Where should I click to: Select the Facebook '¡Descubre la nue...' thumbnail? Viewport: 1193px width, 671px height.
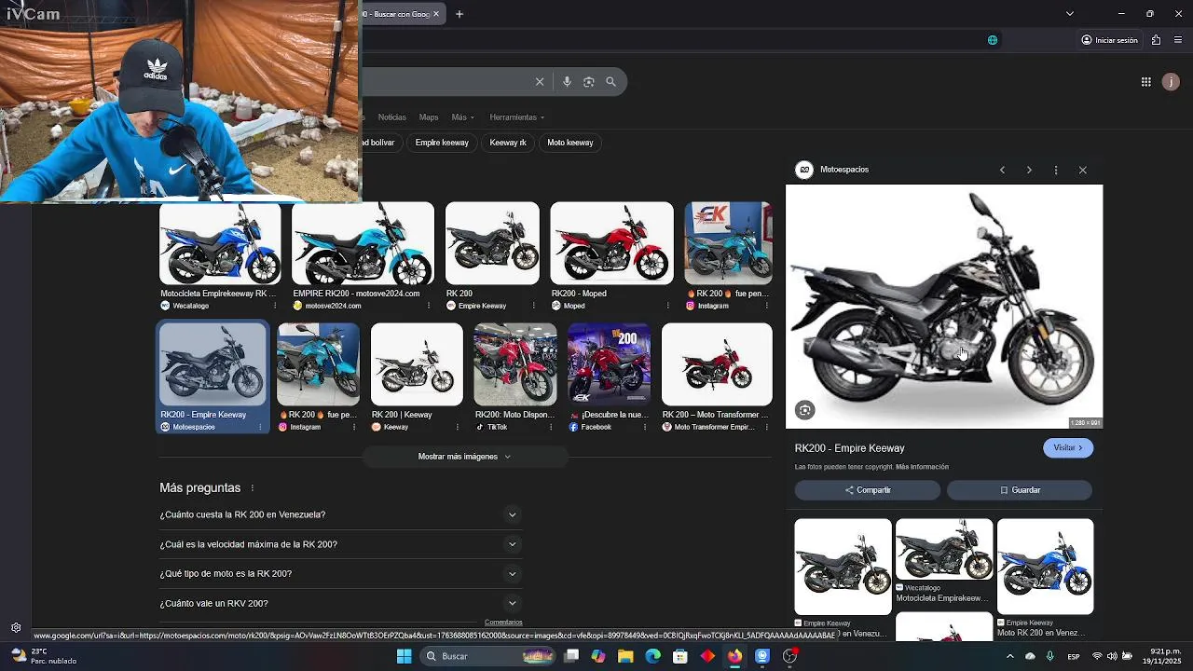[610, 364]
